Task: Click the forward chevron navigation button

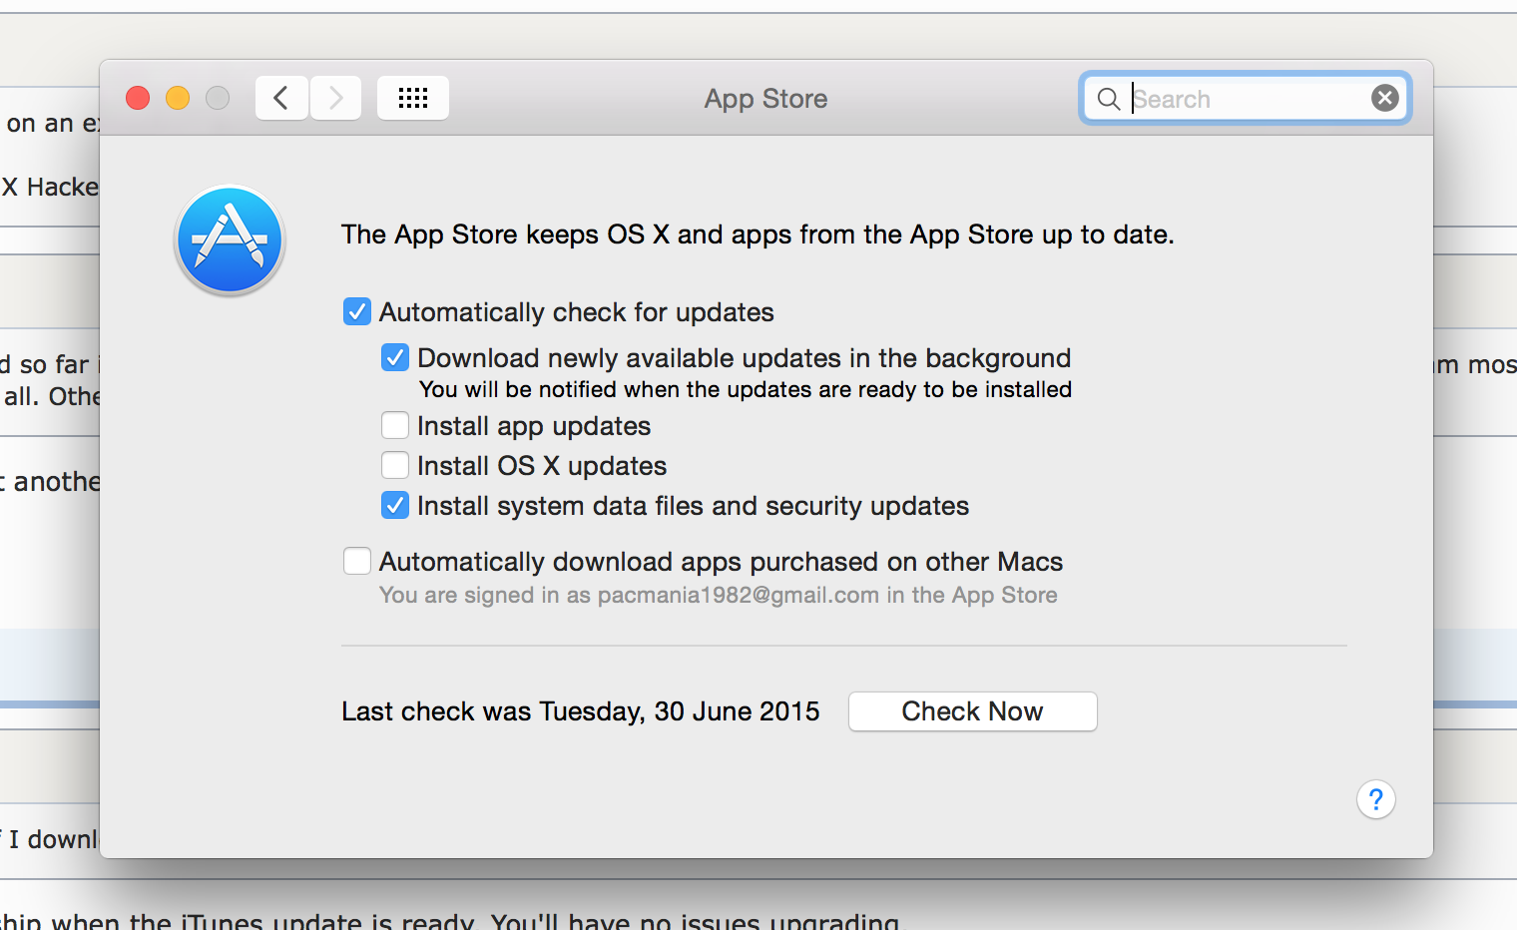Action: coord(335,98)
